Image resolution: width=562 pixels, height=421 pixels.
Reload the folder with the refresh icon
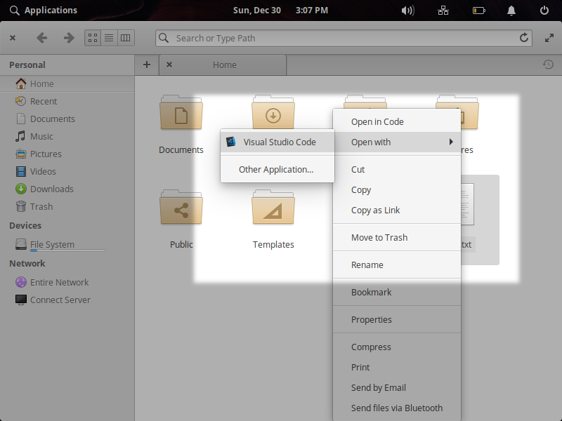523,38
